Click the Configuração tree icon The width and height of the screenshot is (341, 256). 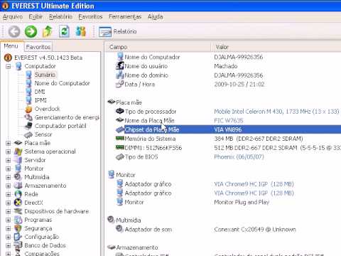click(x=18, y=237)
